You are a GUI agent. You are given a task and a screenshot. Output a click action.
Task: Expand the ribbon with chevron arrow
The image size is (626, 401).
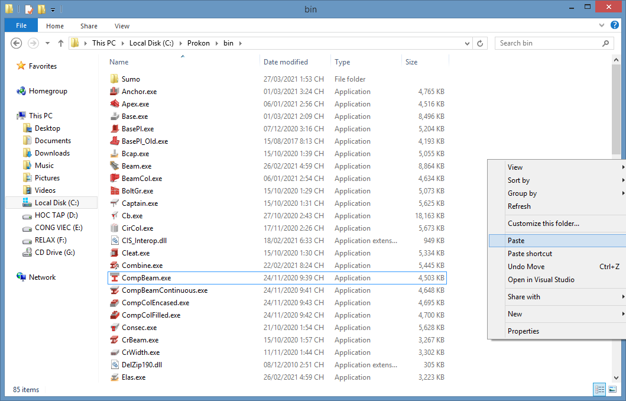[602, 26]
